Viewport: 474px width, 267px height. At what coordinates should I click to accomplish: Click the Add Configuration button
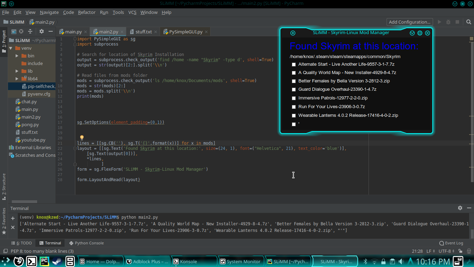click(409, 22)
